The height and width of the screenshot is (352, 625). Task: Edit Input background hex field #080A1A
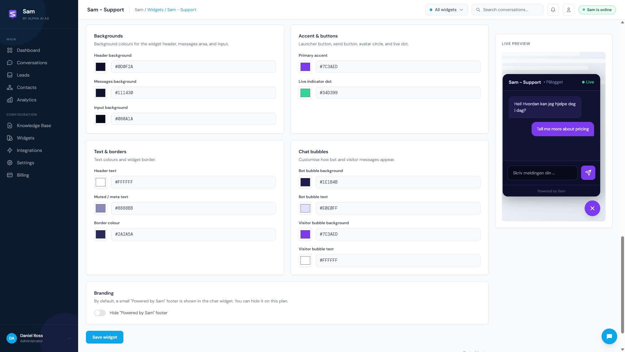click(193, 119)
